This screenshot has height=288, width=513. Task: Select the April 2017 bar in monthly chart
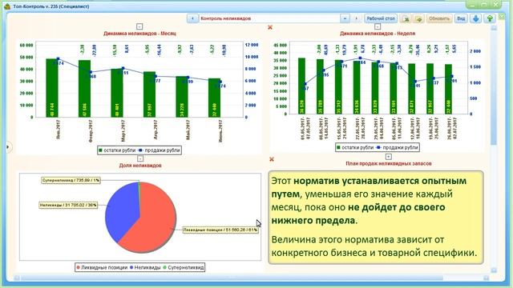tap(150, 94)
